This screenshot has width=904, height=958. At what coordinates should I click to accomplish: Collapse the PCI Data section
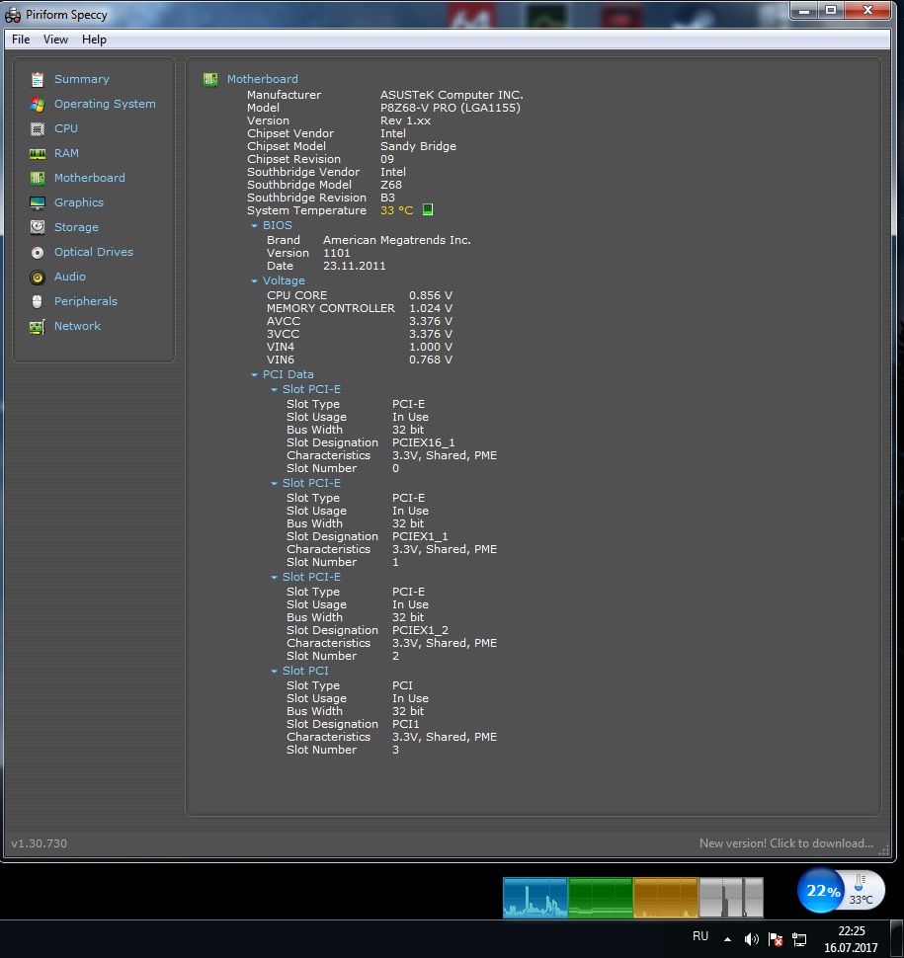pyautogui.click(x=254, y=375)
